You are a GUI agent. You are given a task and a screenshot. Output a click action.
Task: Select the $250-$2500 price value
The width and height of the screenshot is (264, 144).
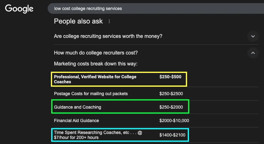171,94
